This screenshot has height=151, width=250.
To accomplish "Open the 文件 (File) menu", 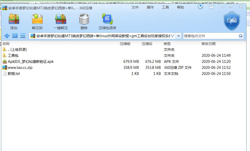I will click(135, 7).
